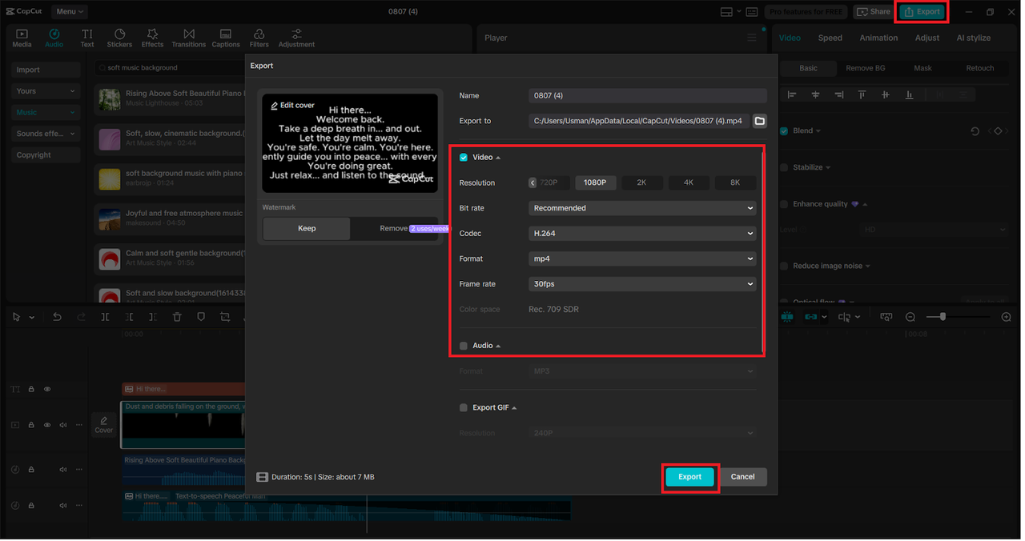Click the teal Export button in dialog
Image resolution: width=1025 pixels, height=541 pixels.
click(x=689, y=477)
